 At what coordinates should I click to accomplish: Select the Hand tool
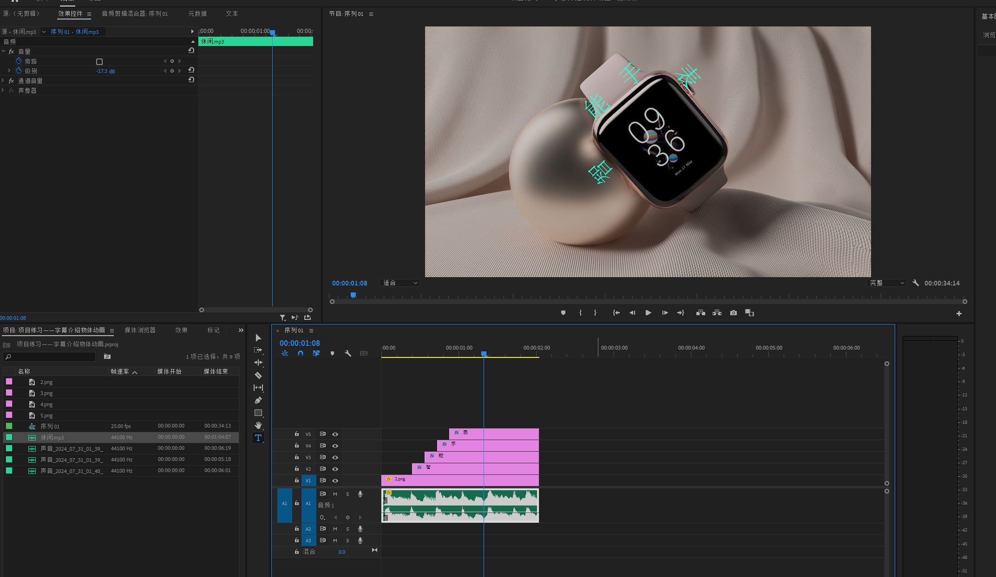pyautogui.click(x=258, y=425)
